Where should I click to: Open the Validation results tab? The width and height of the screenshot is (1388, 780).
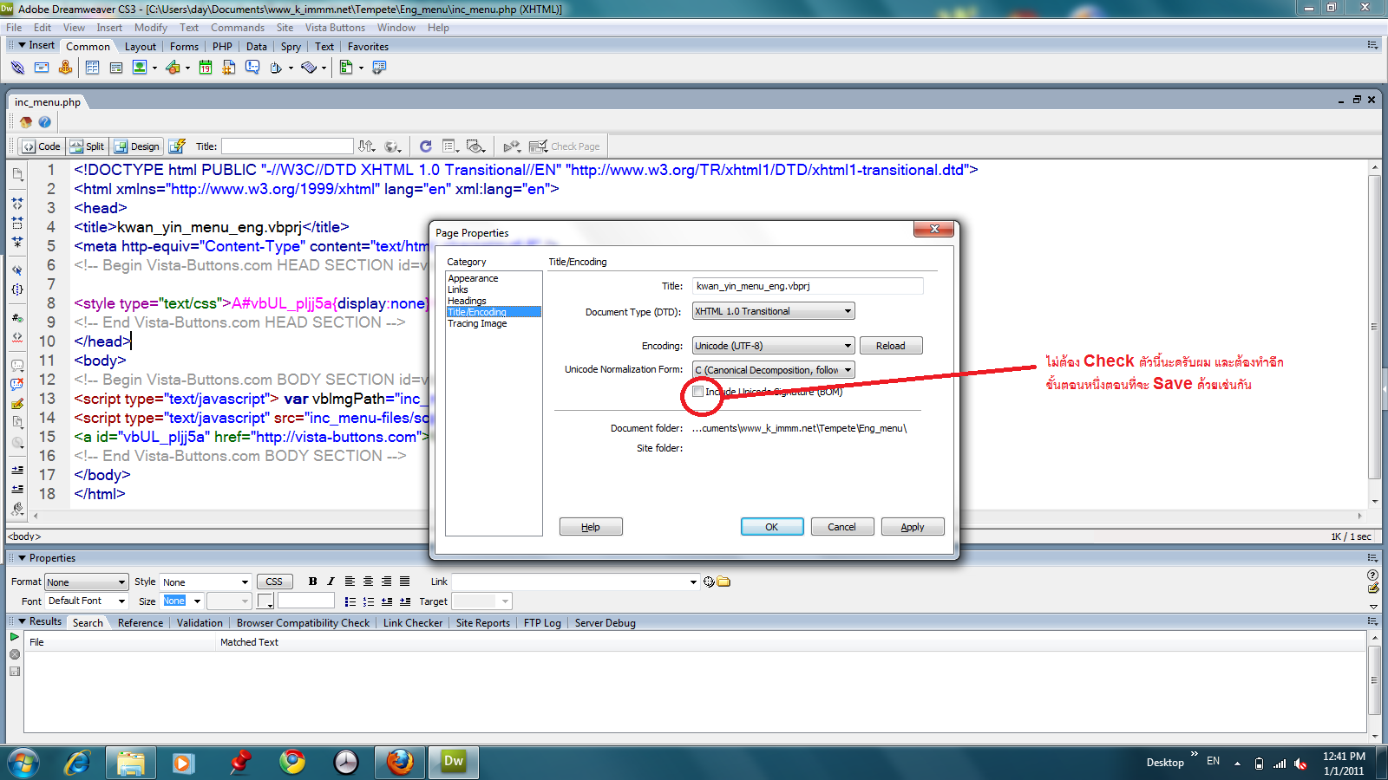[200, 623]
